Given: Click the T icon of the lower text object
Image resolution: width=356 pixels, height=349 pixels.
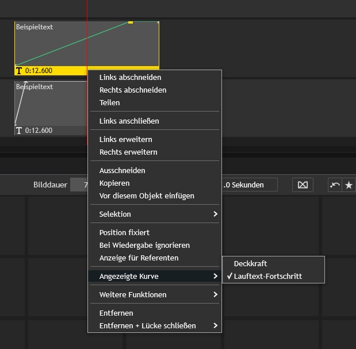Looking at the screenshot, I should pyautogui.click(x=19, y=131).
